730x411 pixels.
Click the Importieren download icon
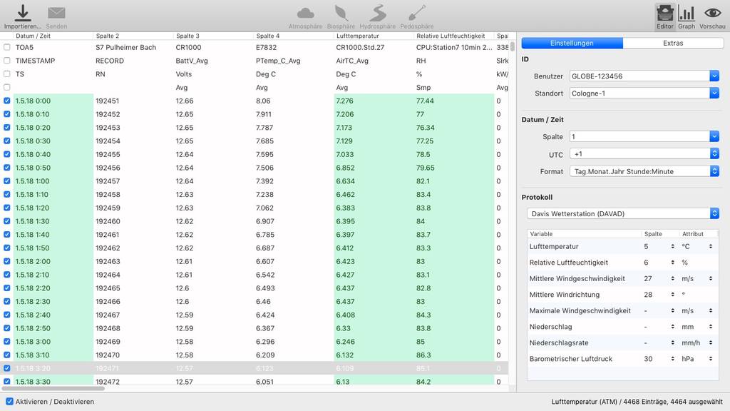coord(23,12)
